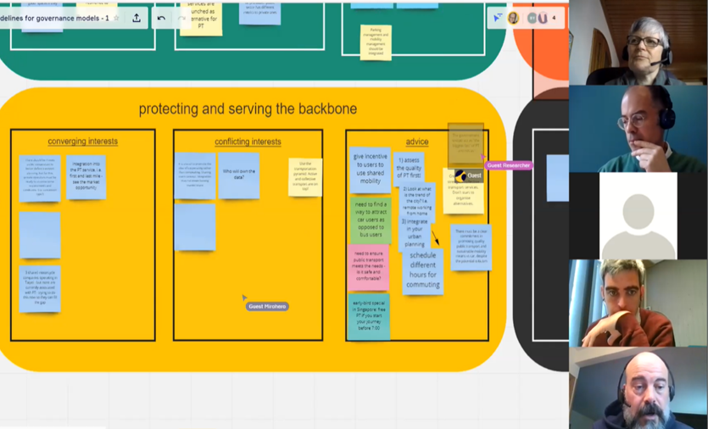The height and width of the screenshot is (429, 708).
Task: Click the purple U collaborator avatar
Action: coord(543,18)
